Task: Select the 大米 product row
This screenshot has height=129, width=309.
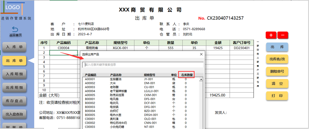Action: (141, 83)
